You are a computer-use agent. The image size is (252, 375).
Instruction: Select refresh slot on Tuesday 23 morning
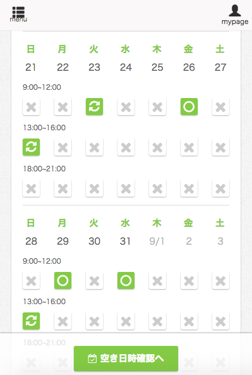pyautogui.click(x=94, y=107)
